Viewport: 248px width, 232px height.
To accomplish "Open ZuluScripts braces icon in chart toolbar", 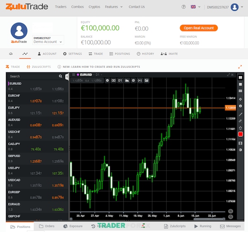I will (x=140, y=81).
